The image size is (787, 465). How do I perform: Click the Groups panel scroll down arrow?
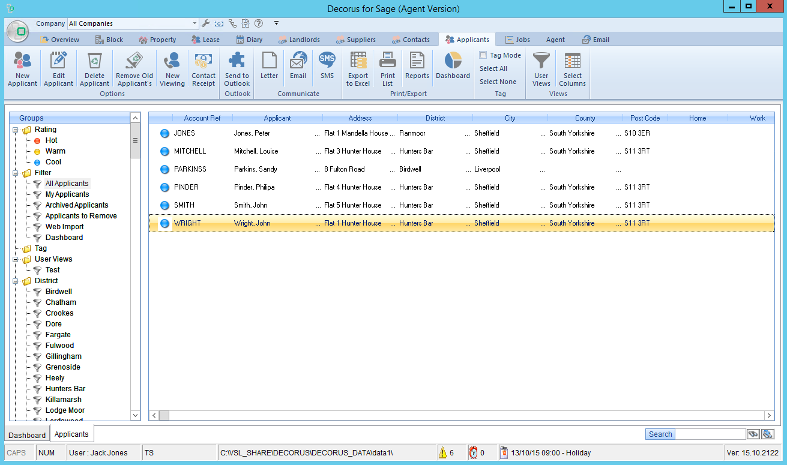135,415
